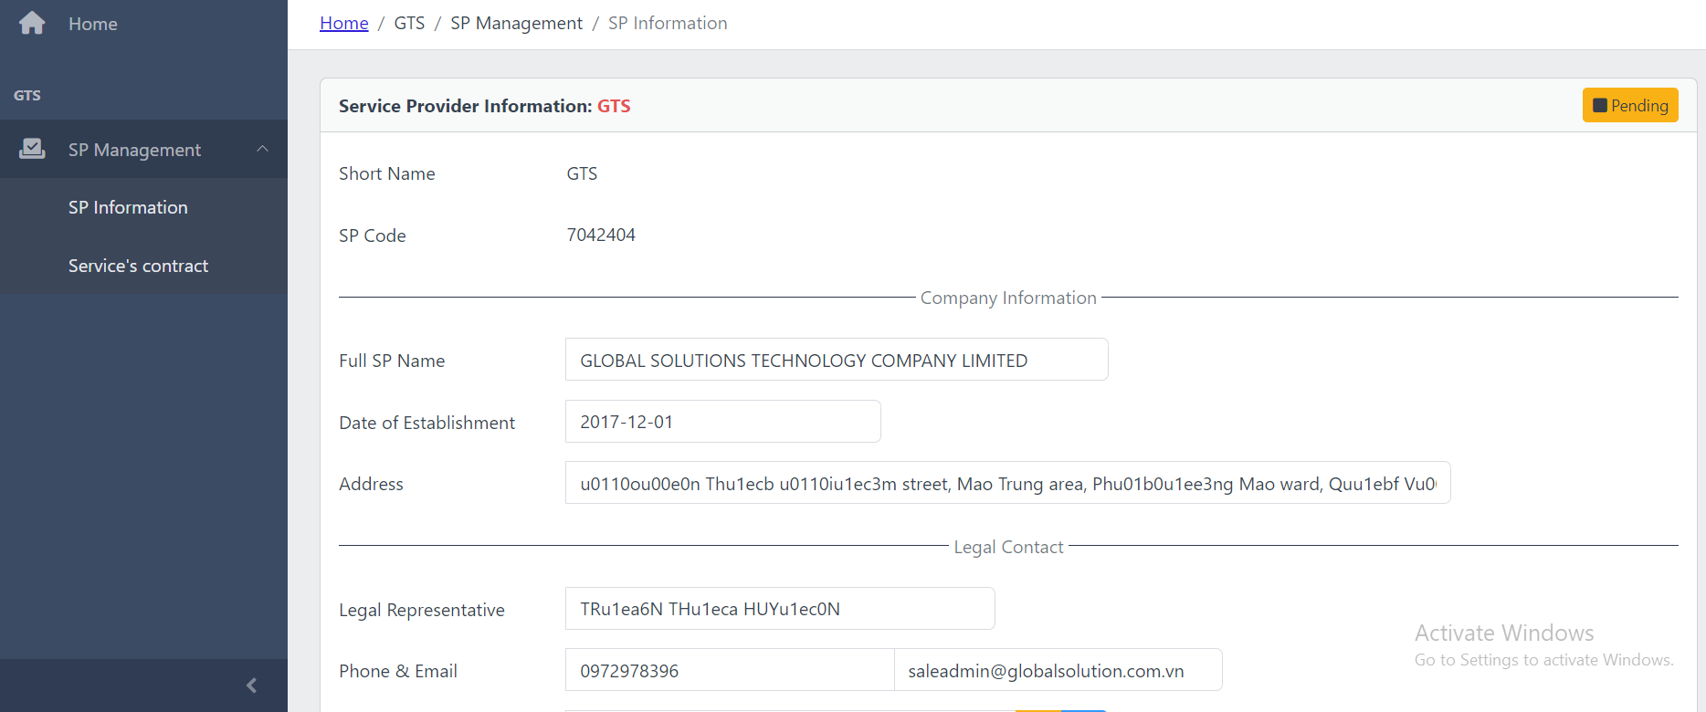Open Service's contract in the sidebar

138,266
